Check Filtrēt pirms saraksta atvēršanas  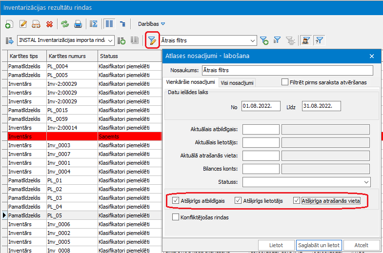285,82
